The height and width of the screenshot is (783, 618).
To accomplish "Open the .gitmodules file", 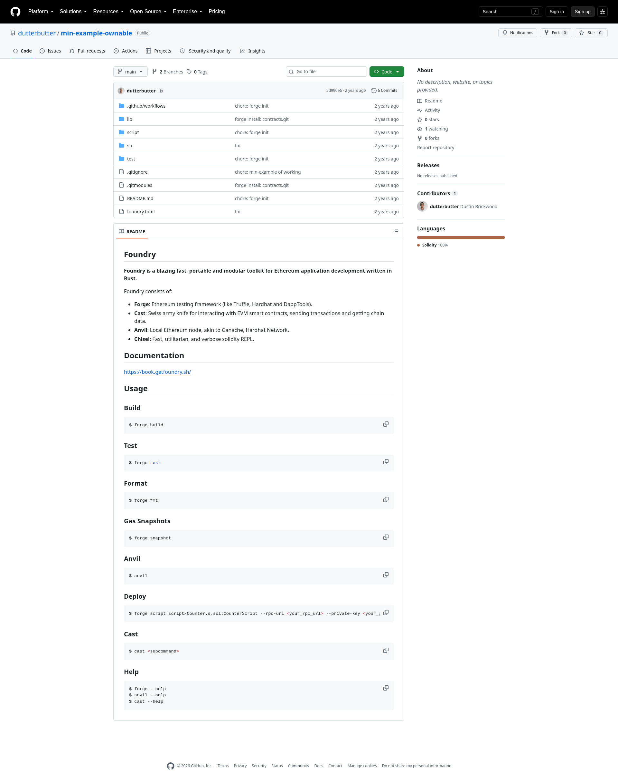I will (140, 185).
